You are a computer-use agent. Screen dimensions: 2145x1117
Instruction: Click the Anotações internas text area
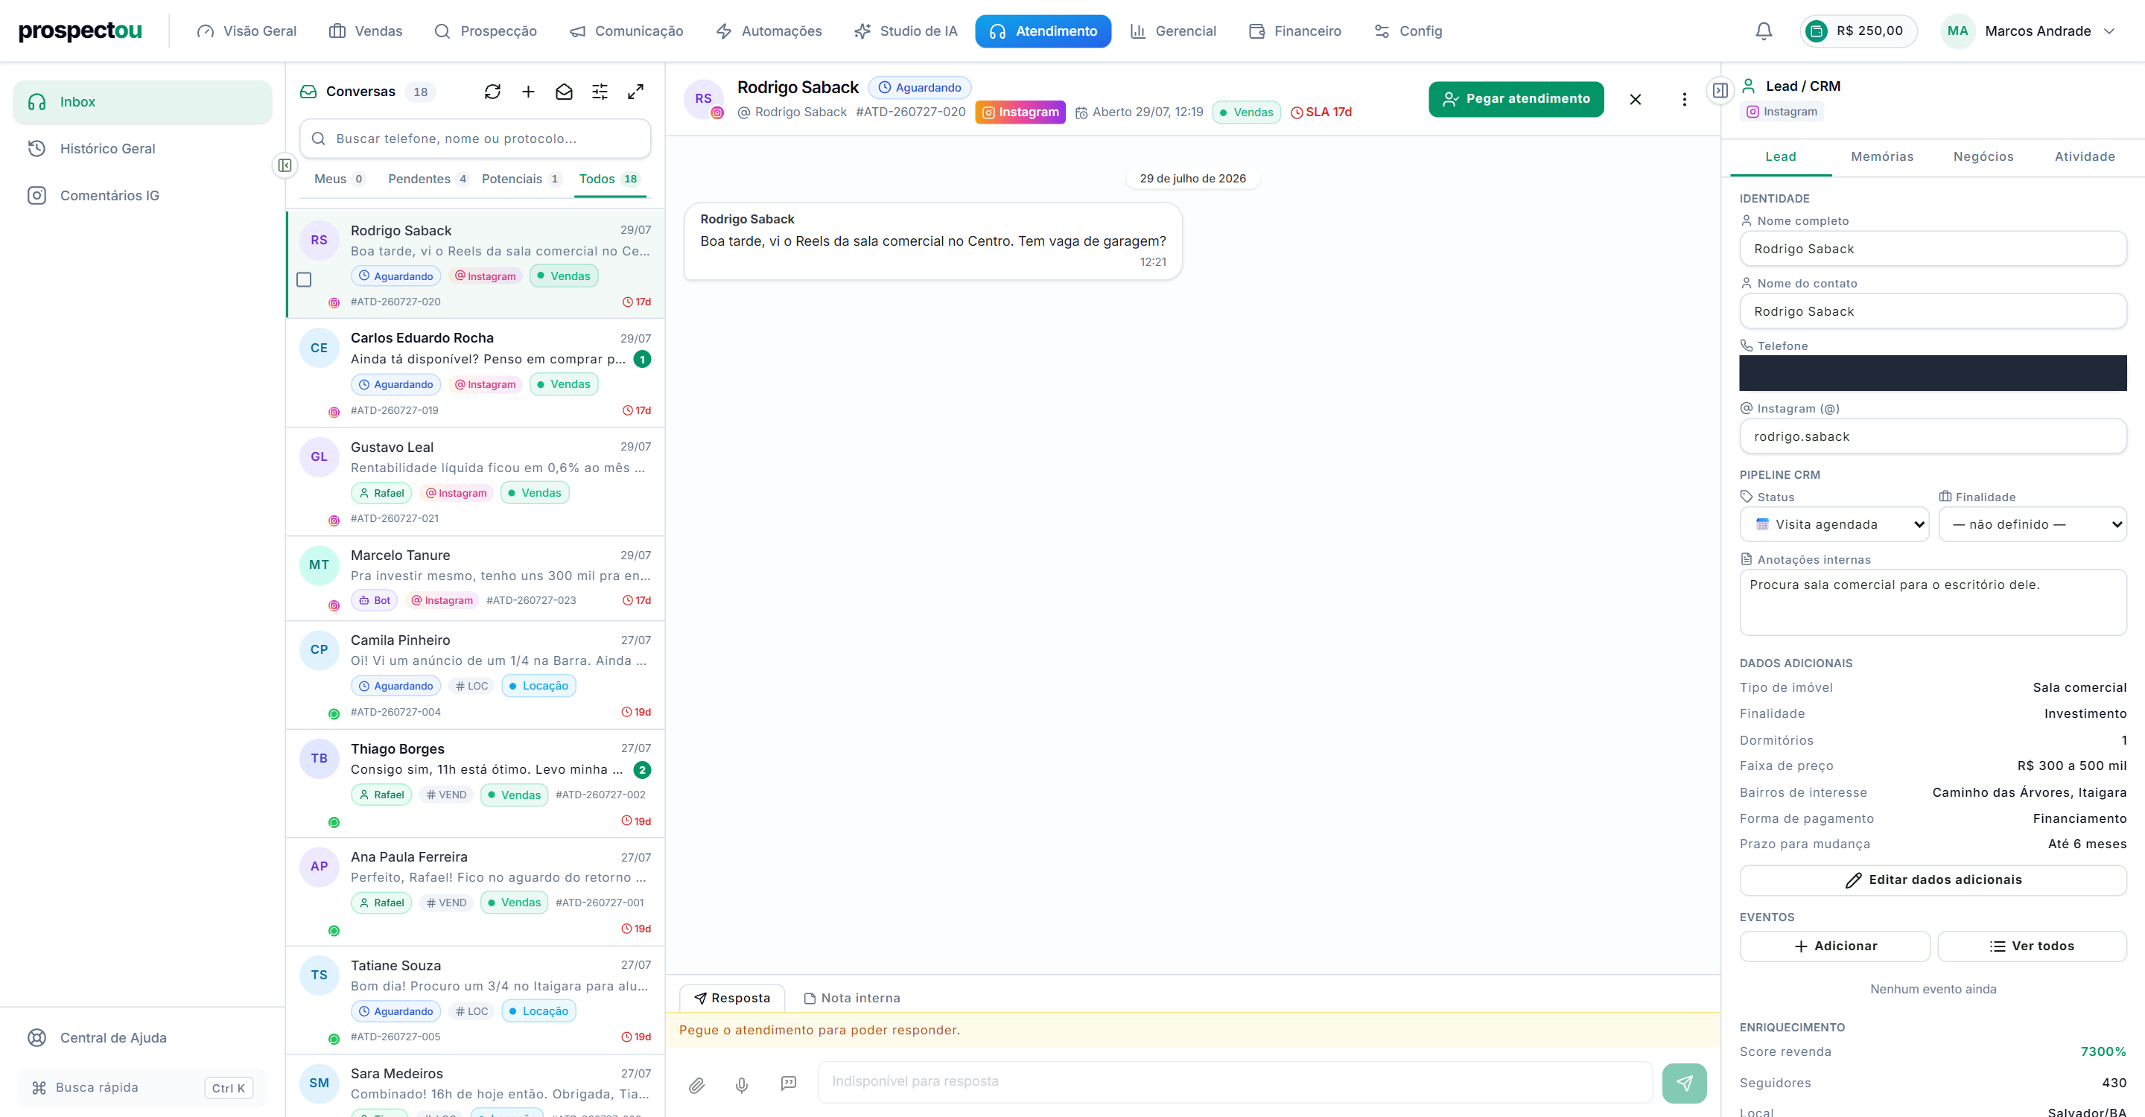[1933, 602]
